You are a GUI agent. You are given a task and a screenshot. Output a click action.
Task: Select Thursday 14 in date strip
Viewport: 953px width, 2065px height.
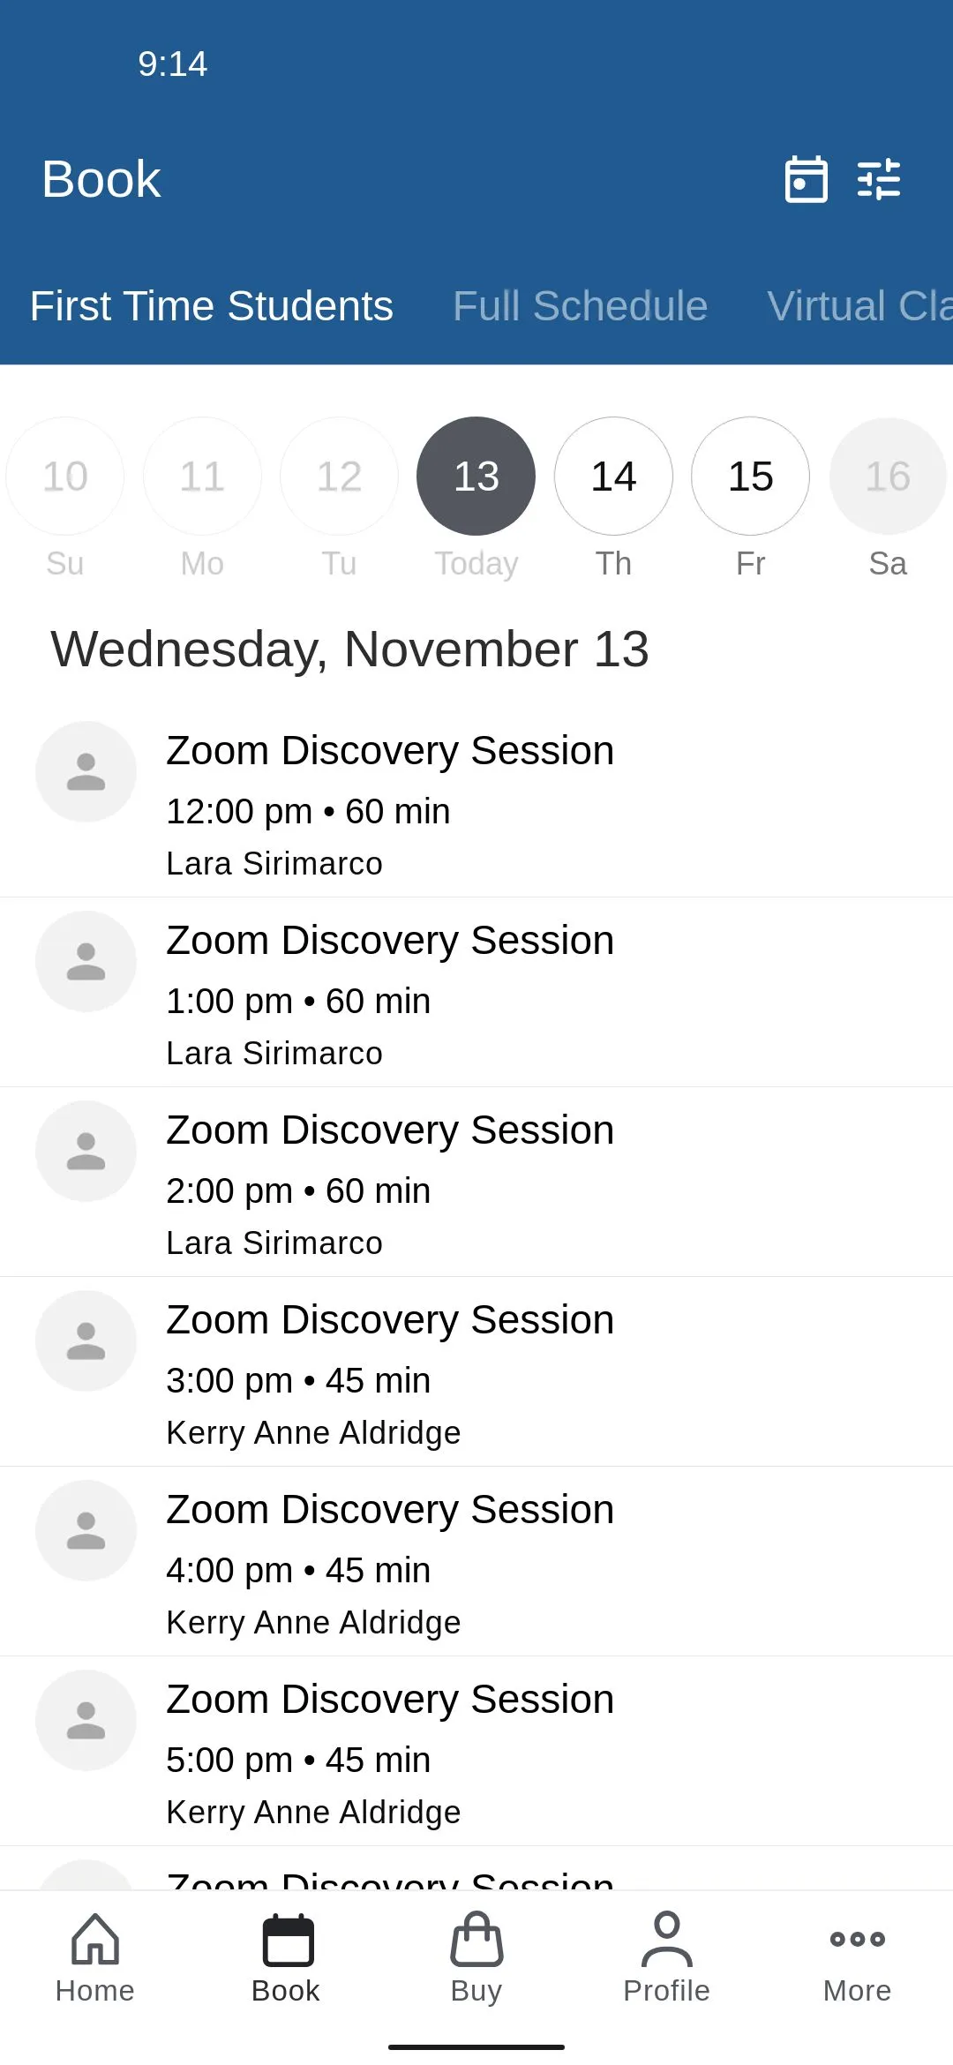click(x=613, y=477)
